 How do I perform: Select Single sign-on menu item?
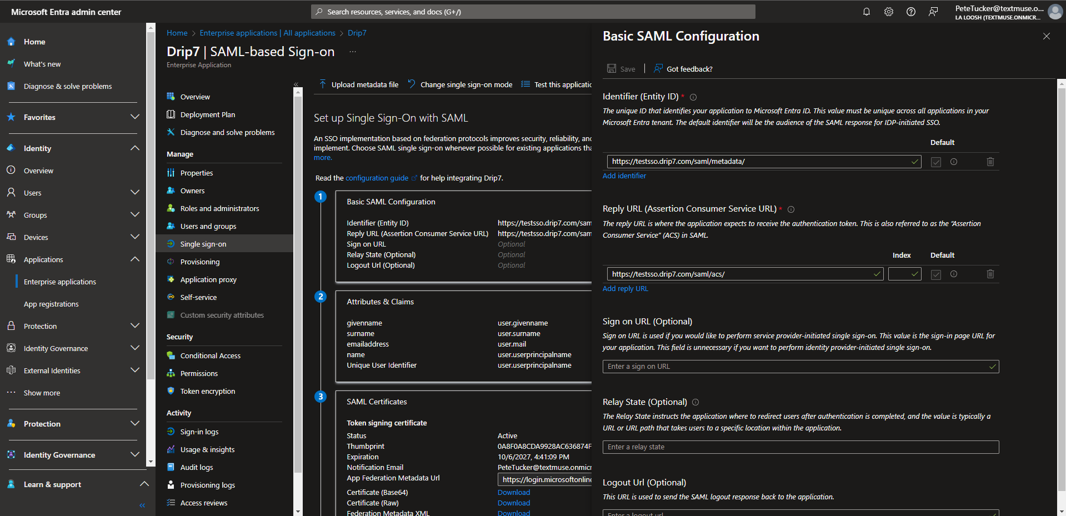coord(224,244)
